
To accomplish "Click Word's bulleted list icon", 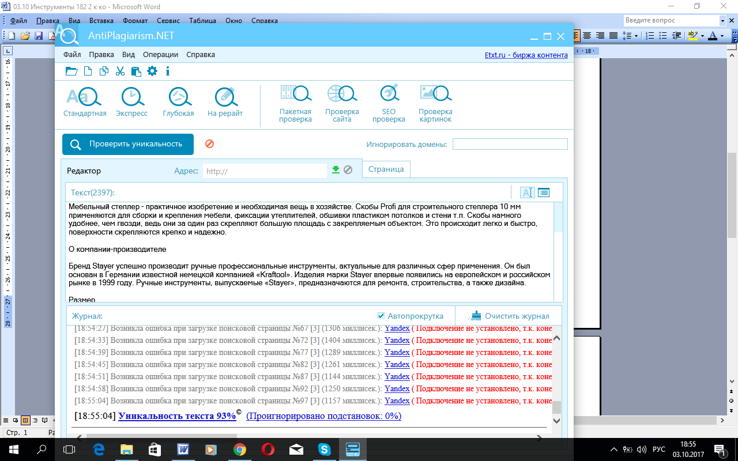I will coord(663,36).
